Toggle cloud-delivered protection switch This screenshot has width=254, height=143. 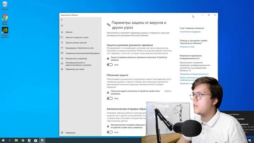[110, 99]
